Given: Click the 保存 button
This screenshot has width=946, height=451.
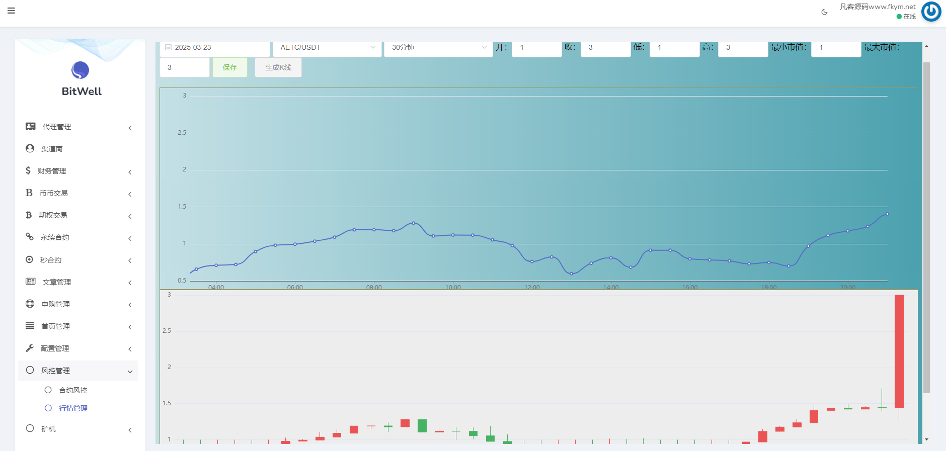Looking at the screenshot, I should pos(229,67).
